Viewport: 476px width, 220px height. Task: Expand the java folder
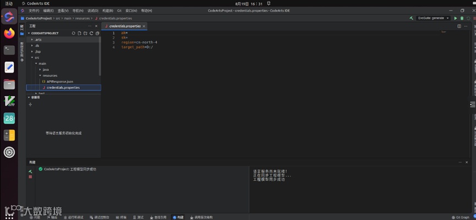pos(40,70)
